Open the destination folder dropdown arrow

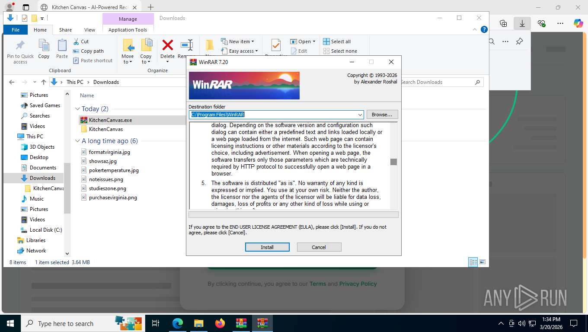[360, 115]
